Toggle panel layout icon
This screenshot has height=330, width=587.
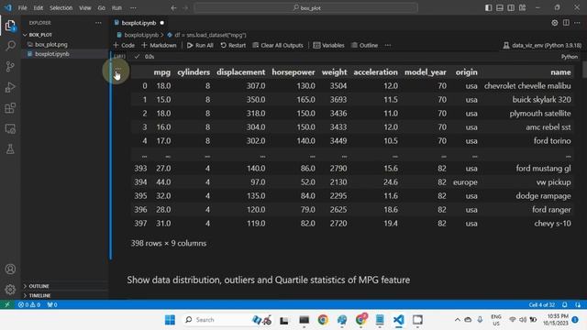click(500, 7)
